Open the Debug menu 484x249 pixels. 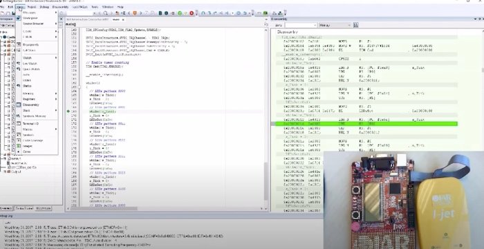click(x=44, y=7)
